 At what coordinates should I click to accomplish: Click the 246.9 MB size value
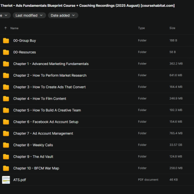coord(176,98)
